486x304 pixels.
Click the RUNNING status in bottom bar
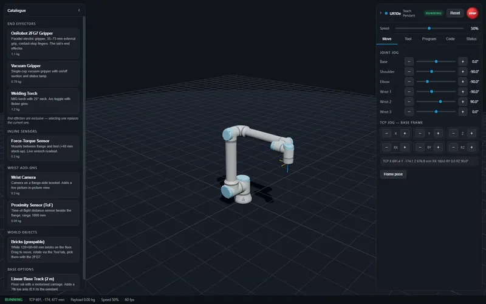pyautogui.click(x=13, y=300)
